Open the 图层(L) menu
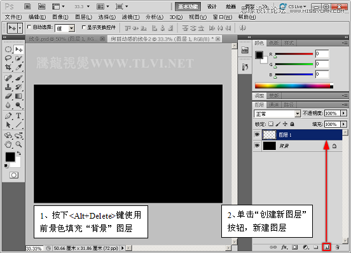The image size is (351, 253). click(x=83, y=17)
